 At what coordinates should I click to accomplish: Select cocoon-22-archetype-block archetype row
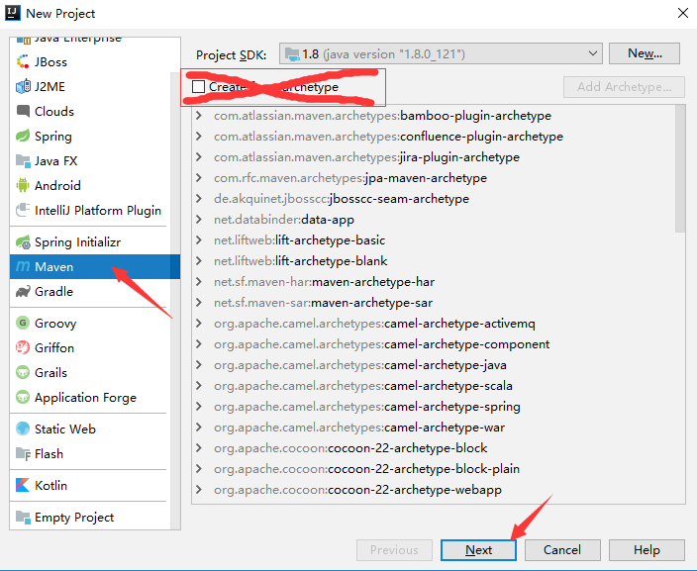(x=434, y=448)
